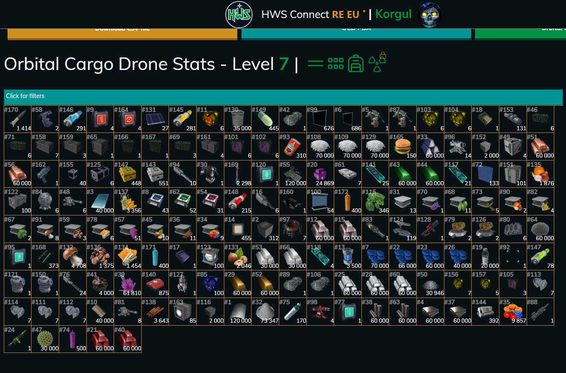
Task: Open the backpack inventory icon
Action: click(356, 63)
